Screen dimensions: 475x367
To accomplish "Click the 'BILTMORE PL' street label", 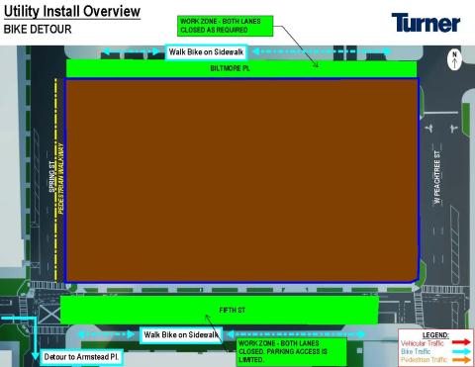I will [x=230, y=68].
